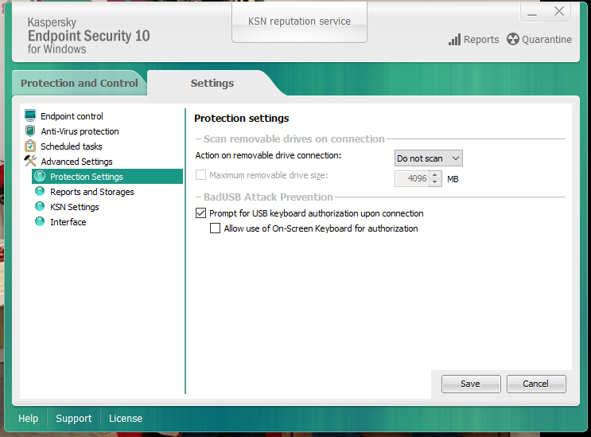Open Interface settings entry

click(x=68, y=222)
